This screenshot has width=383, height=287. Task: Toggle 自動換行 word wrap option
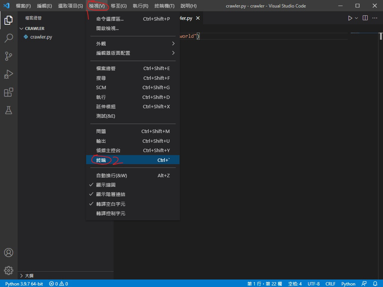[133, 175]
